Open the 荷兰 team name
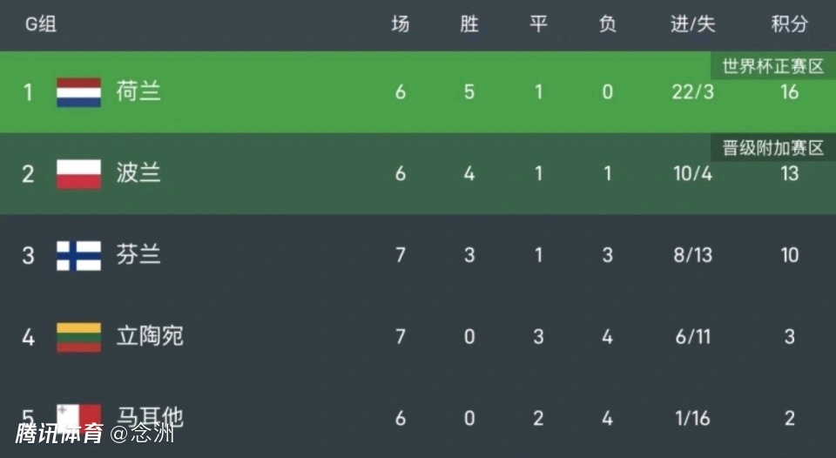The width and height of the screenshot is (836, 458). pyautogui.click(x=139, y=91)
